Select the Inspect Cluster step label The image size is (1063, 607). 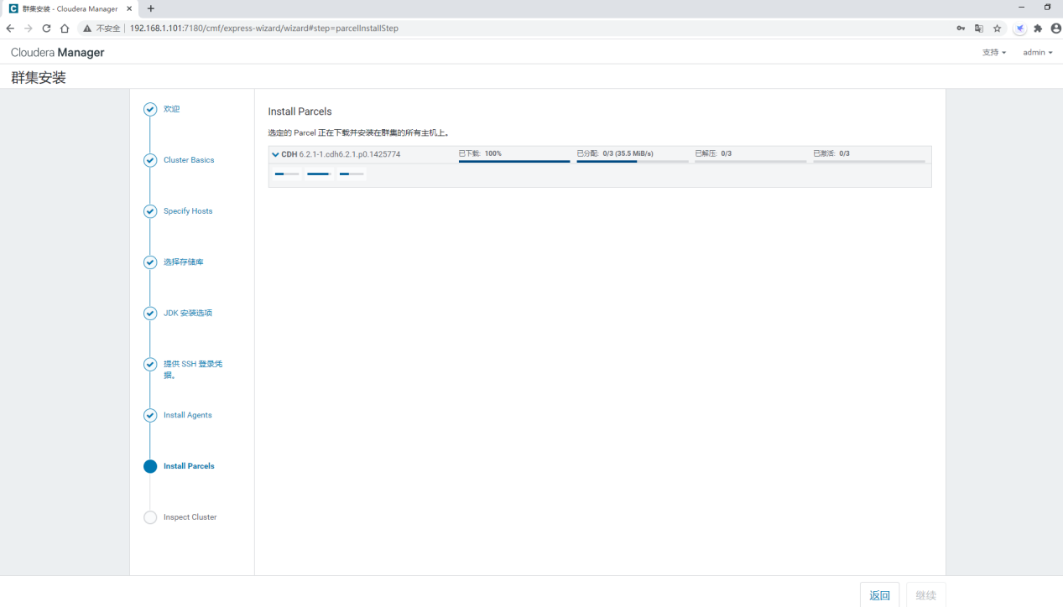(x=190, y=517)
